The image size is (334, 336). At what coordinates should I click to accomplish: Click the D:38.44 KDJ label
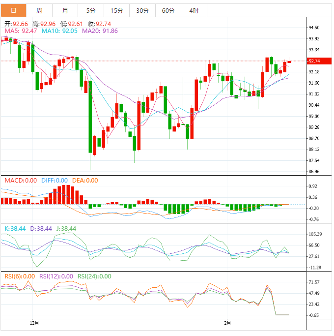[41, 229]
